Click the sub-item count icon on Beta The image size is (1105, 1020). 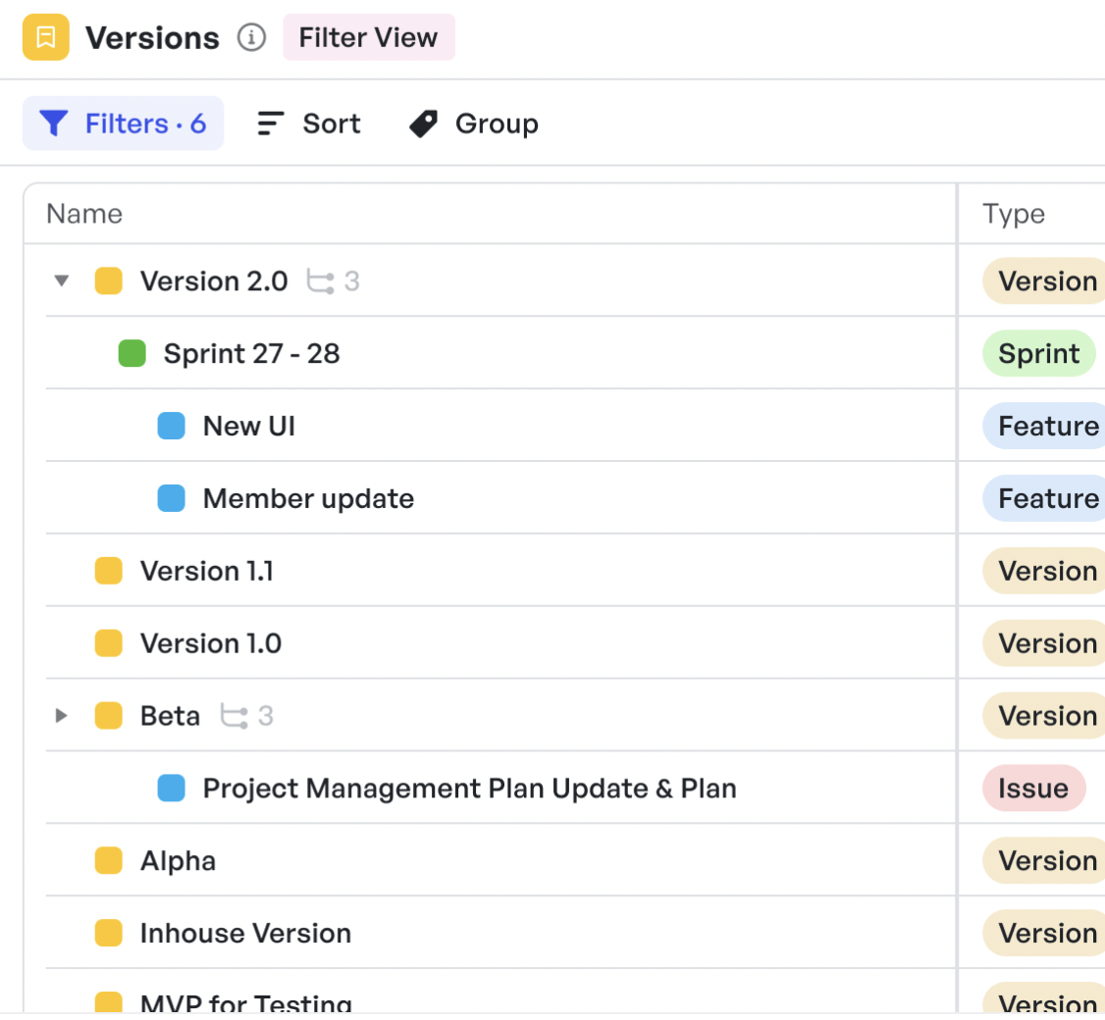[234, 716]
